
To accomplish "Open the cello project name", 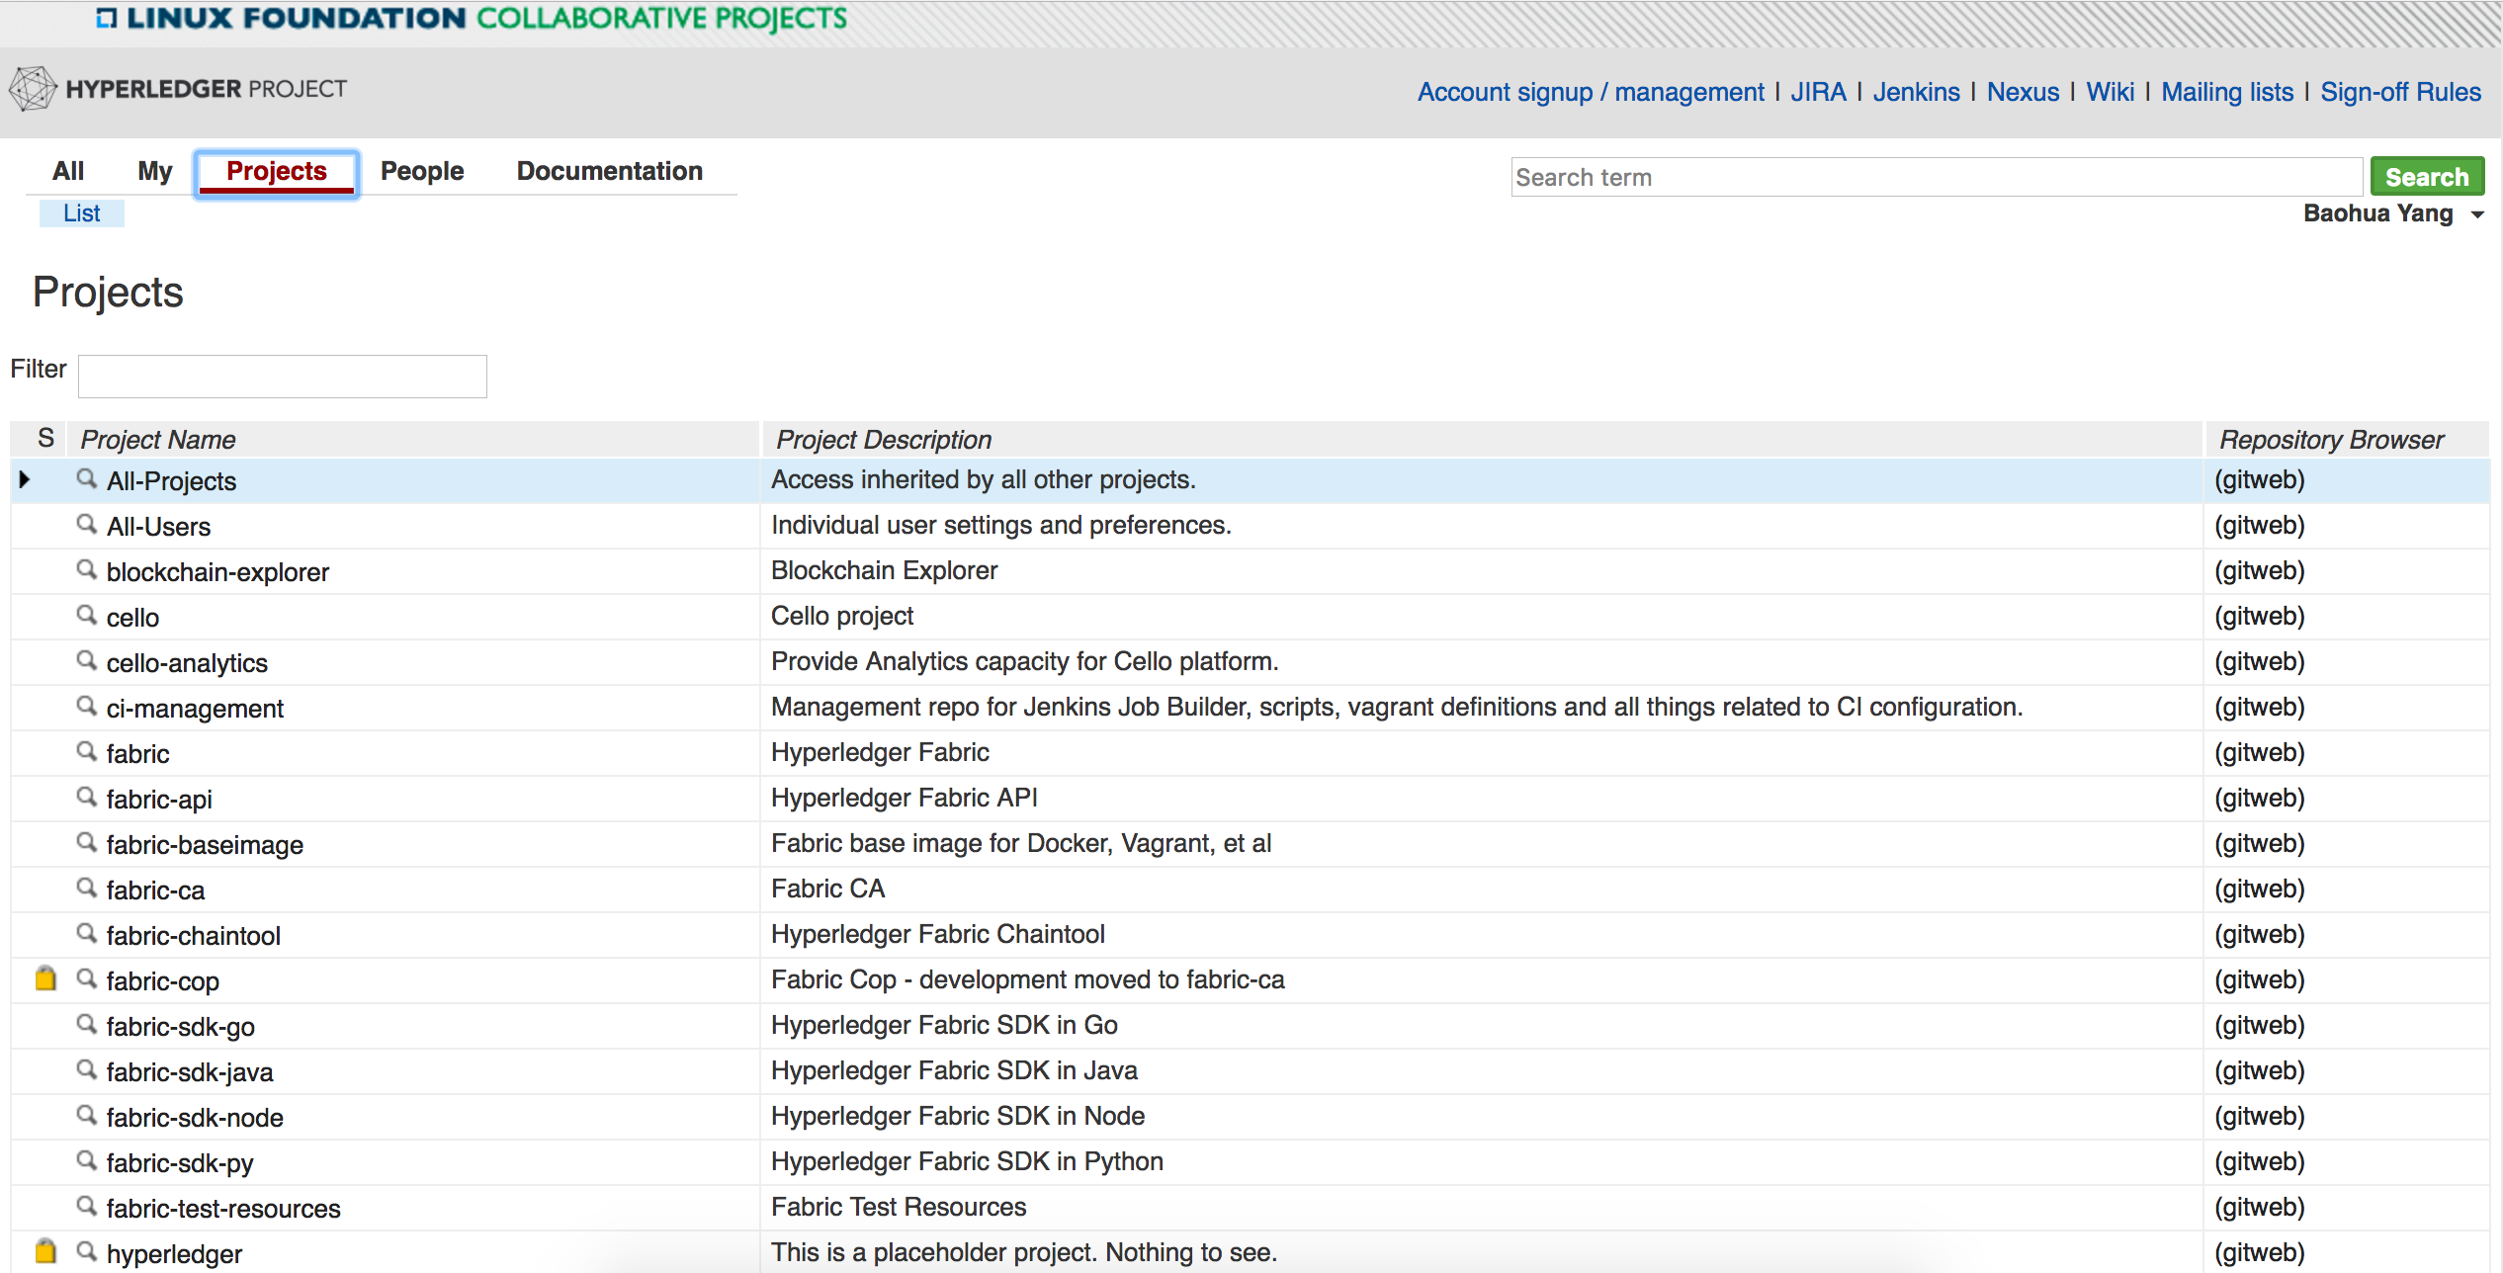I will pos(132,618).
